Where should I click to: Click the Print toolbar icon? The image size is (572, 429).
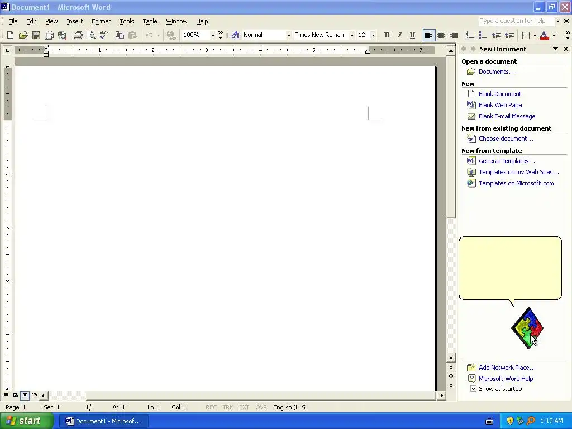click(78, 35)
